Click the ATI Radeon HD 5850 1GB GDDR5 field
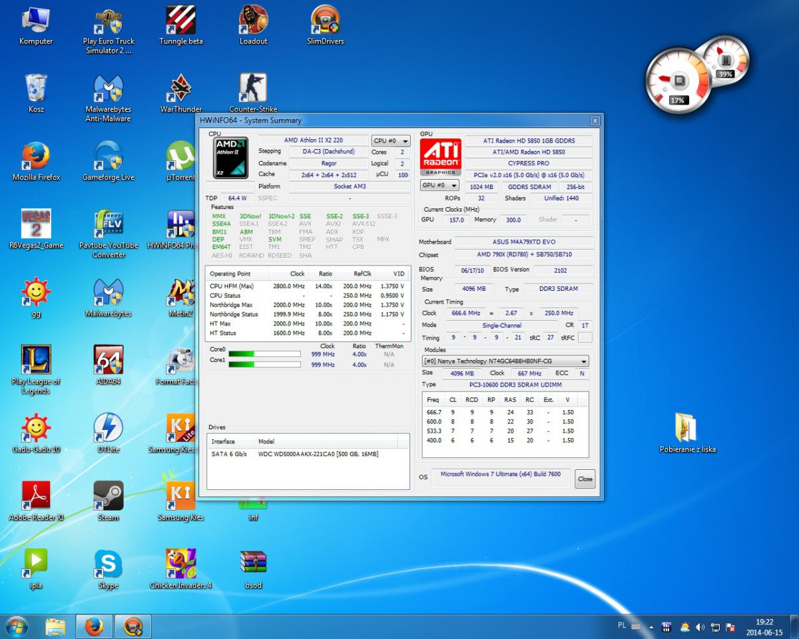Screen dimensions: 799x639 click(529, 140)
